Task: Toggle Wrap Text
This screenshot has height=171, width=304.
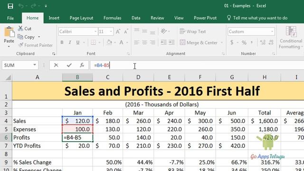Action: click(x=193, y=31)
